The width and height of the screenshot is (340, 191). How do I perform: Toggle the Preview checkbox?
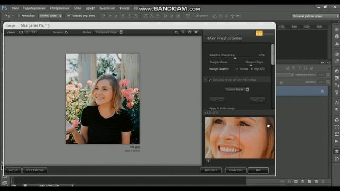[66, 32]
